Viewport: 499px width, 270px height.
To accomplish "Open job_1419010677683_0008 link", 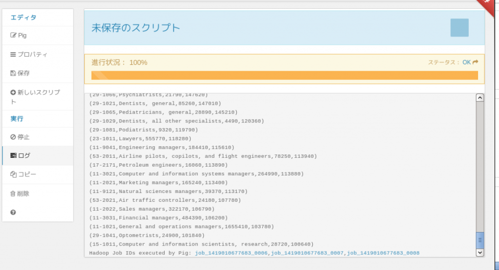I will [x=383, y=253].
